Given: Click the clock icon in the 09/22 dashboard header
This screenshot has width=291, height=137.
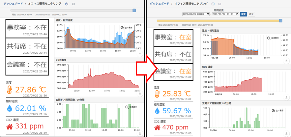Looking at the screenshot, I should click(x=67, y=4).
